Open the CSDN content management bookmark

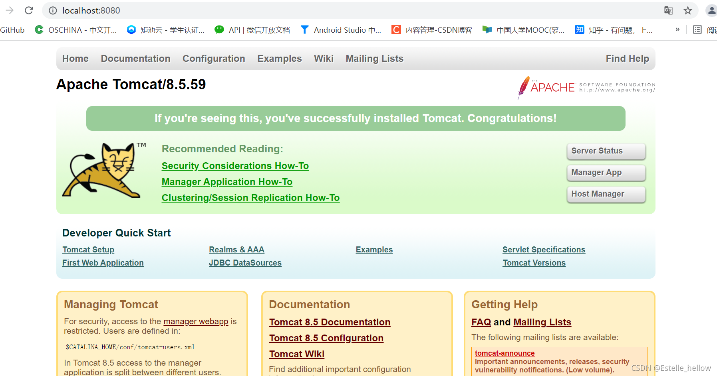click(432, 30)
